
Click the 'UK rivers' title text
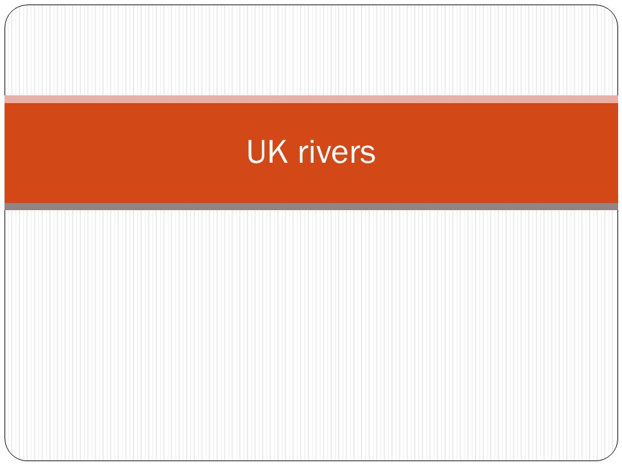(311, 152)
